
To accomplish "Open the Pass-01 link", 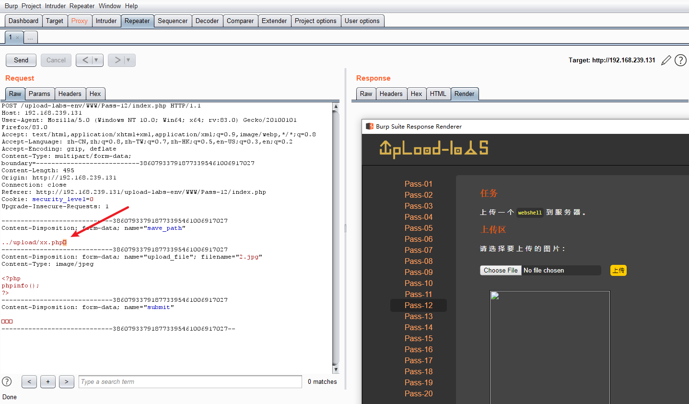I will click(x=419, y=184).
